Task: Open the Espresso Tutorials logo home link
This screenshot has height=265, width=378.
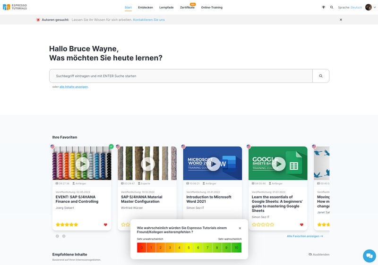Action: click(15, 7)
